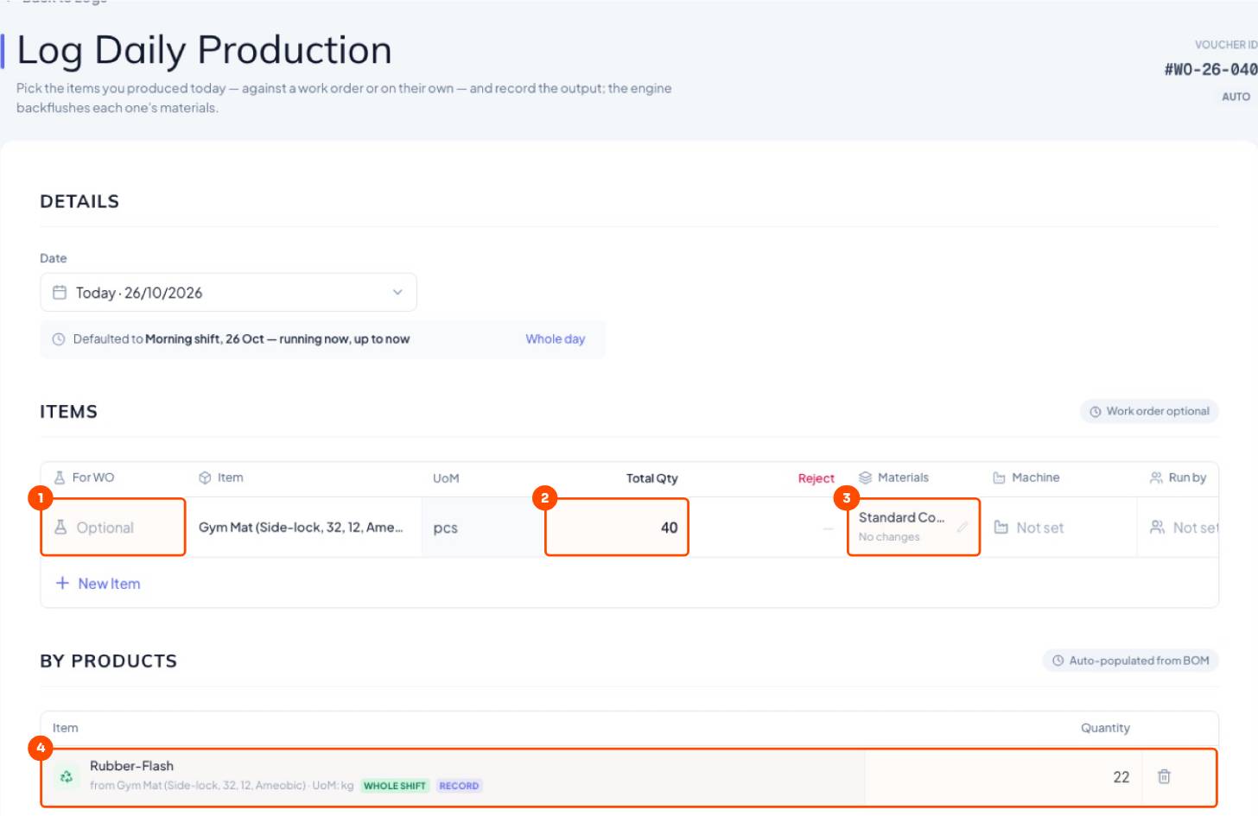Click the plus icon beside New Item

(x=62, y=583)
